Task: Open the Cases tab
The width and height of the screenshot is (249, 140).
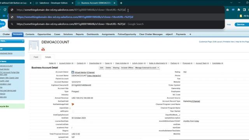Action: point(57,34)
